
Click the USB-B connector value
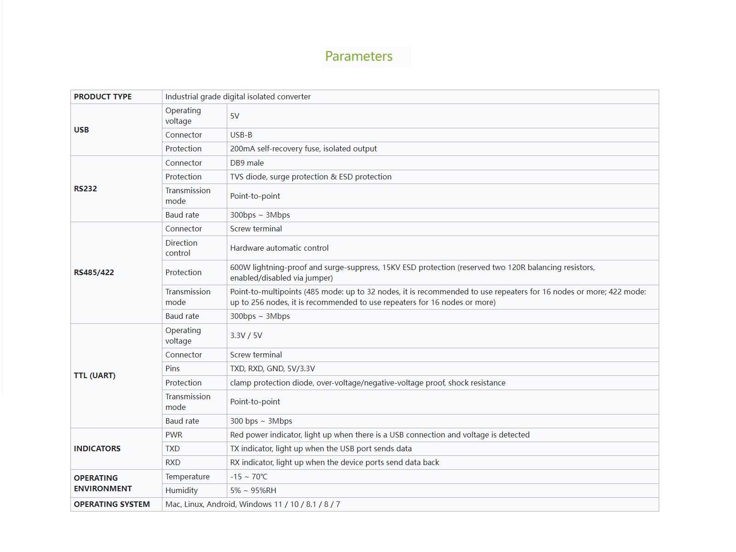point(241,135)
